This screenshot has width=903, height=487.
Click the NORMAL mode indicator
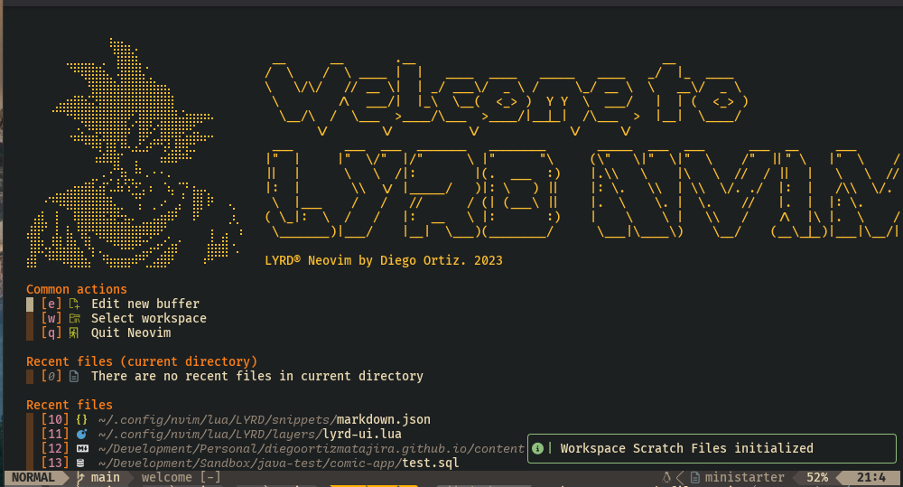click(33, 477)
